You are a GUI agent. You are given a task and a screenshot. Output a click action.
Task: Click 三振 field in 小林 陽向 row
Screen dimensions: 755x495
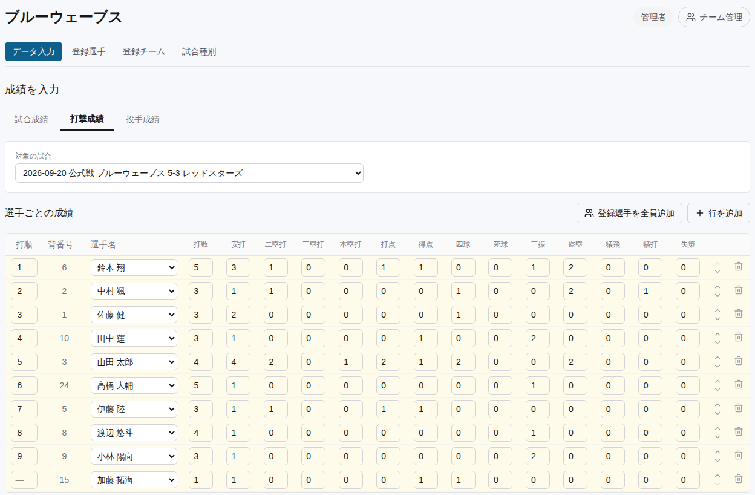[x=538, y=456]
